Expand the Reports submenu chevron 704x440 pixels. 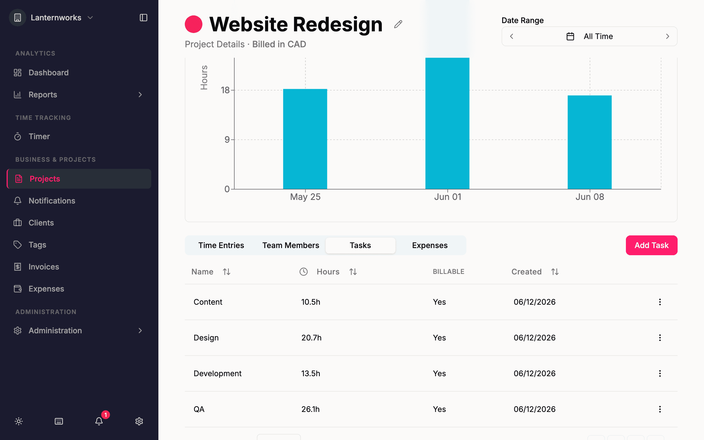click(x=140, y=95)
